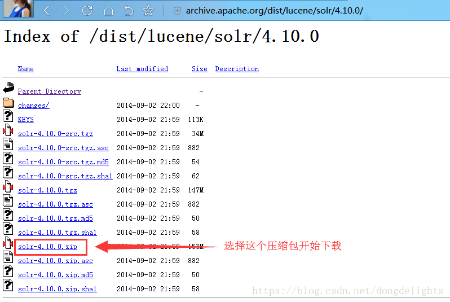450x302 pixels.
Task: Go back with the browser back arrow
Action: 47,11
